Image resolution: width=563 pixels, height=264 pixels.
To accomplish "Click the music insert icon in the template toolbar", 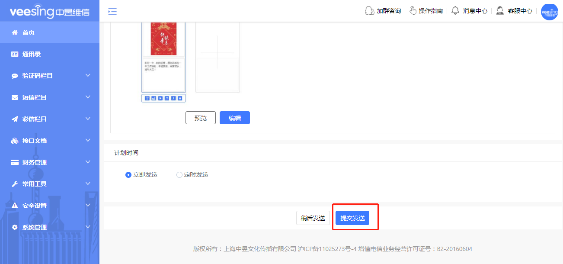I will [x=166, y=98].
